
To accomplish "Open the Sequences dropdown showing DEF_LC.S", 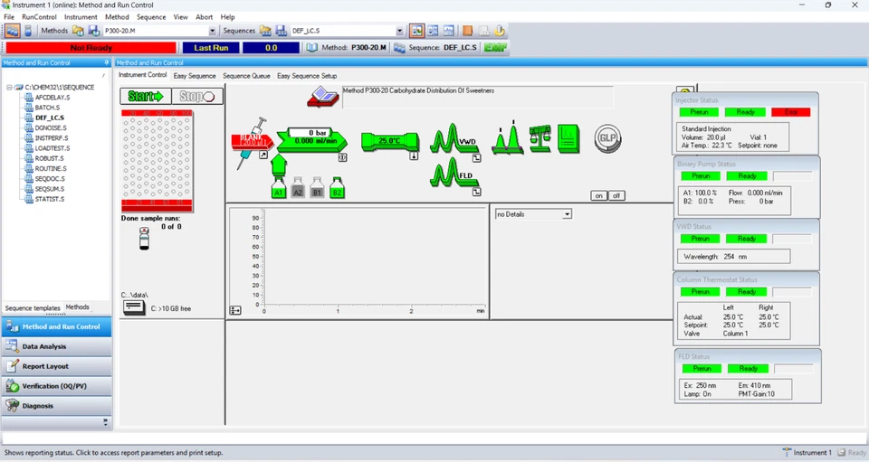I will click(399, 31).
